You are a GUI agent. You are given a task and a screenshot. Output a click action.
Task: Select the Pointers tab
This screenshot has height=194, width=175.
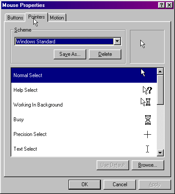point(36,17)
